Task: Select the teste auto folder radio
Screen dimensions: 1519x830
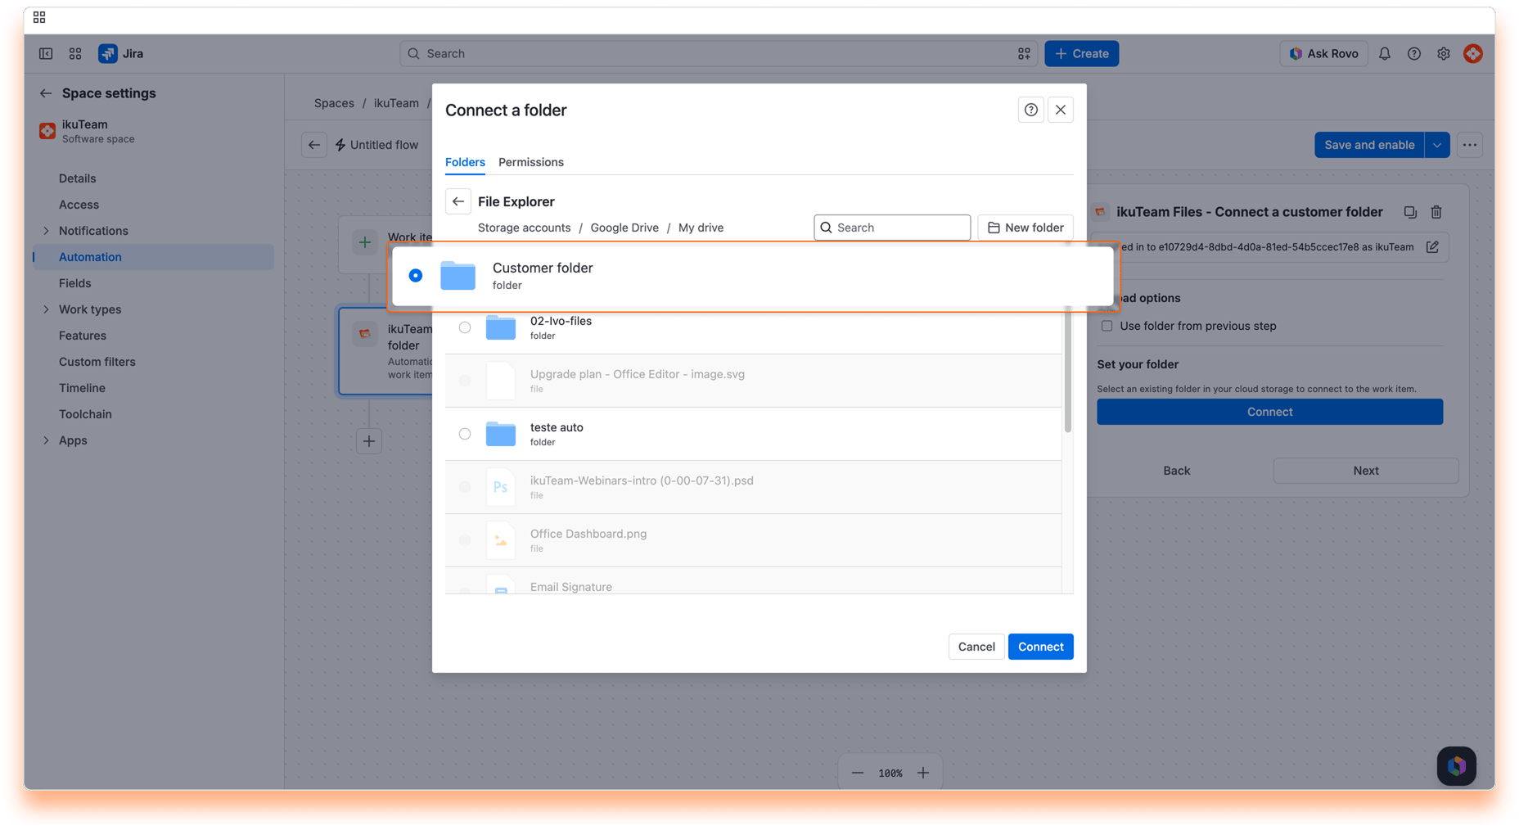Action: [465, 434]
